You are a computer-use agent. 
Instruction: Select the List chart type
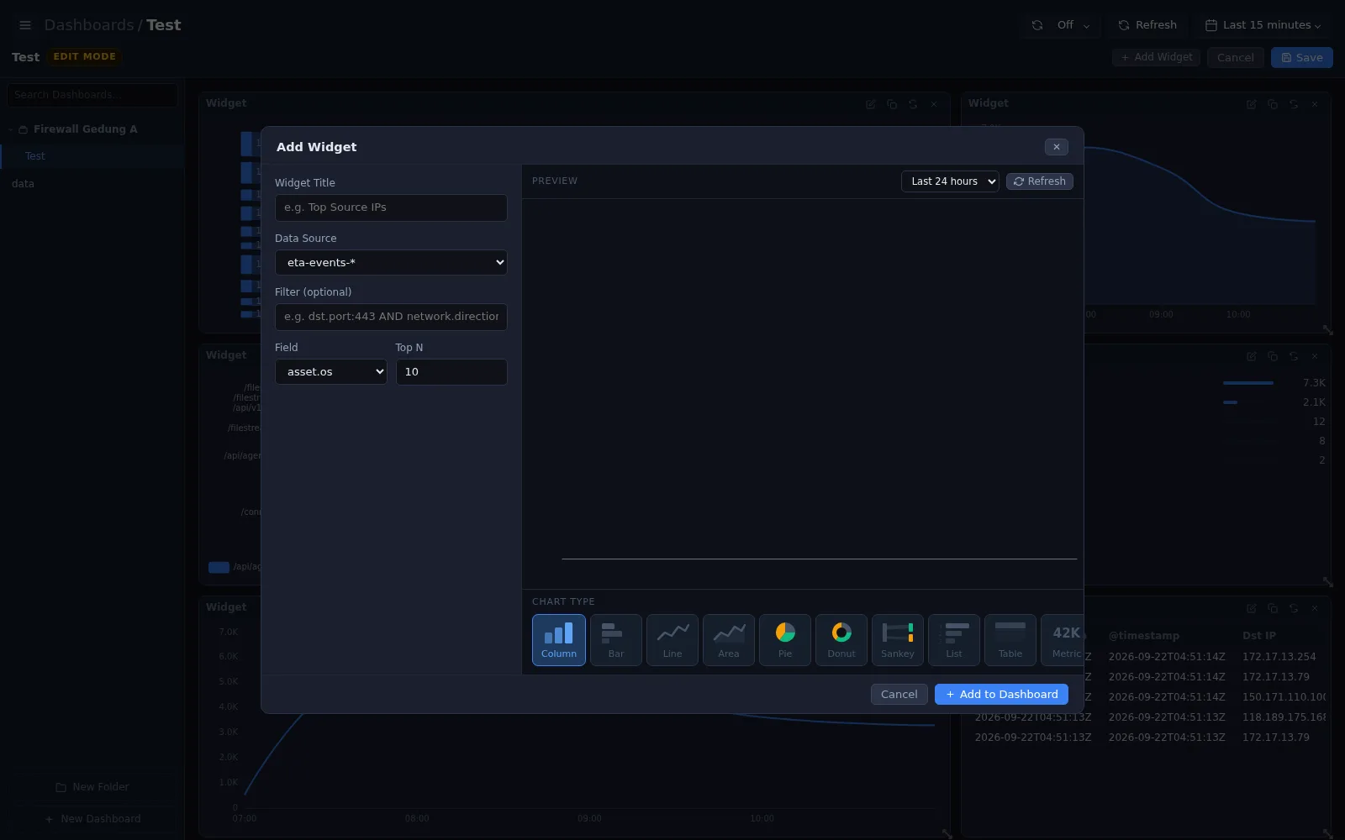954,640
